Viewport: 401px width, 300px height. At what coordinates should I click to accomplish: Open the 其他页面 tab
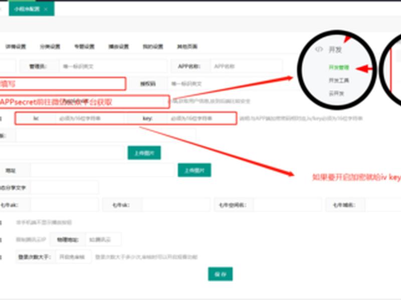[187, 46]
